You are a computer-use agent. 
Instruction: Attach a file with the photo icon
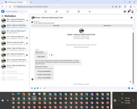pos(35,88)
